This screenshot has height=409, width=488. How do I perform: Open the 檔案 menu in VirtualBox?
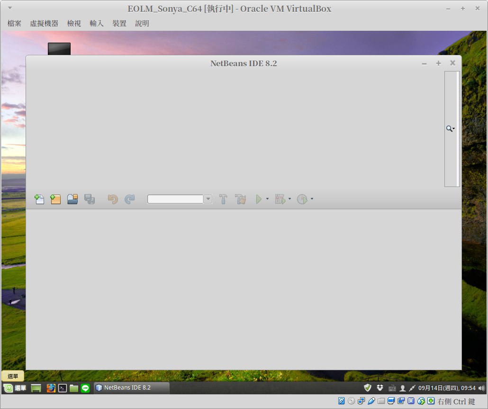tap(14, 23)
